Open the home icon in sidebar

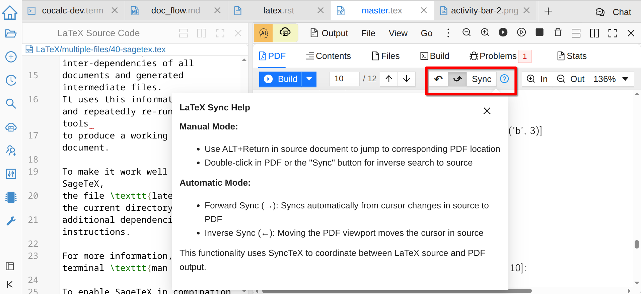click(x=10, y=13)
